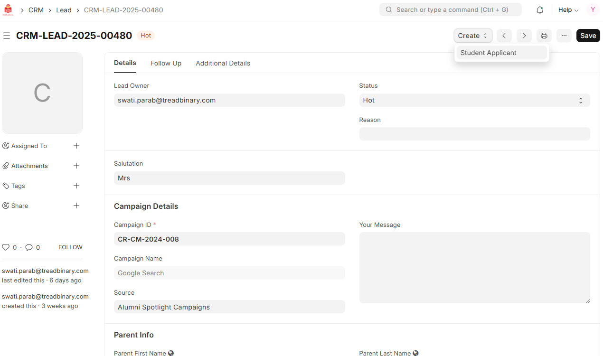
Task: Open the Status dropdown showing Hot
Action: [x=474, y=100]
